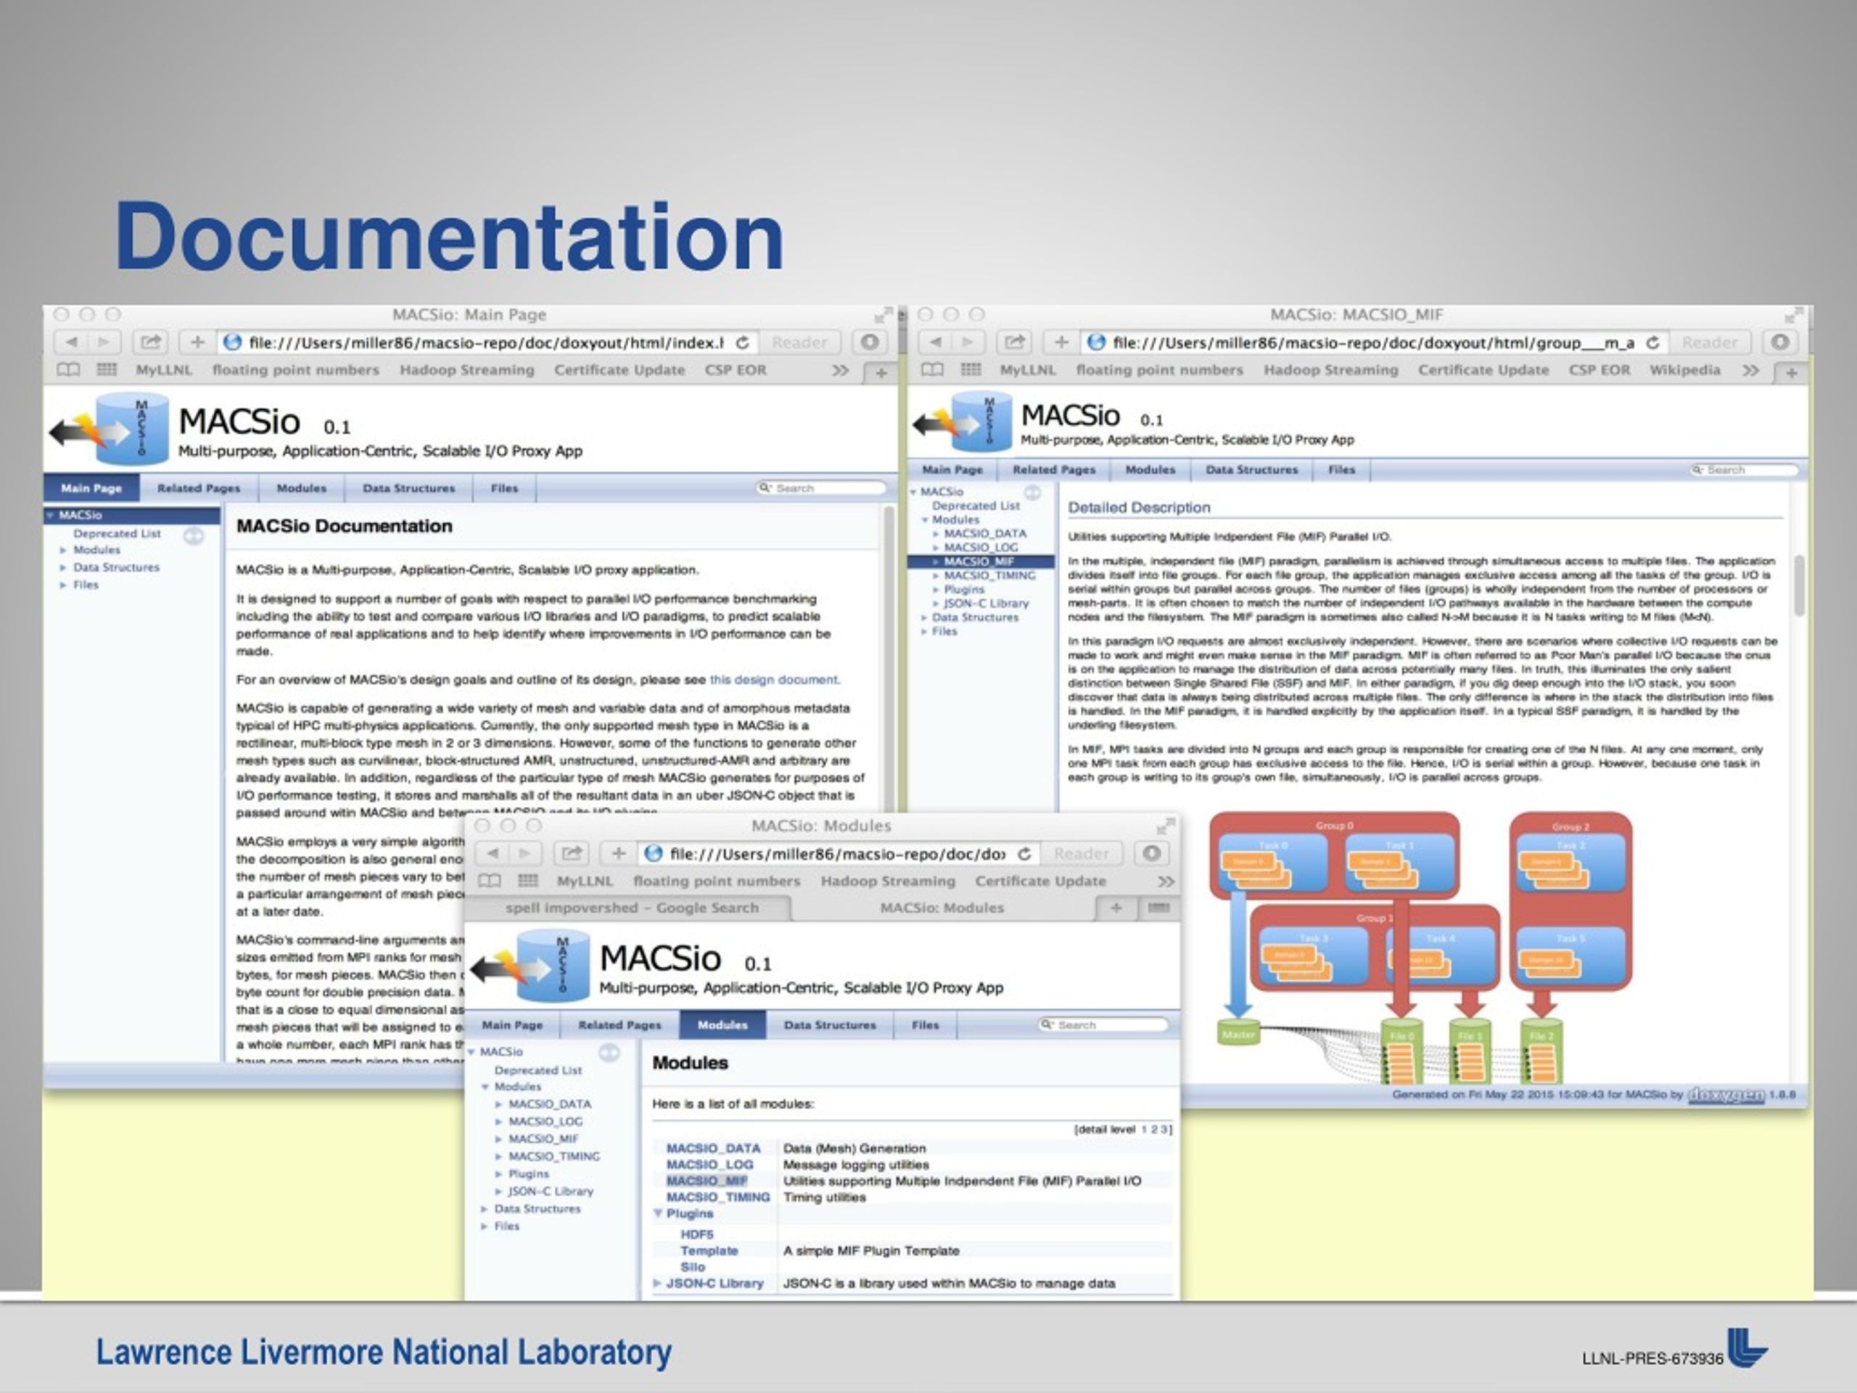Go forward in MACSIO_MIF window
The image size is (1857, 1393).
click(968, 342)
